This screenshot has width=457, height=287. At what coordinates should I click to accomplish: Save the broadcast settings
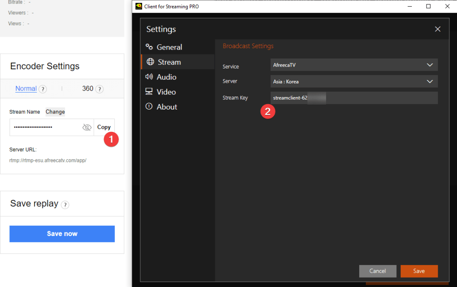[x=419, y=271]
